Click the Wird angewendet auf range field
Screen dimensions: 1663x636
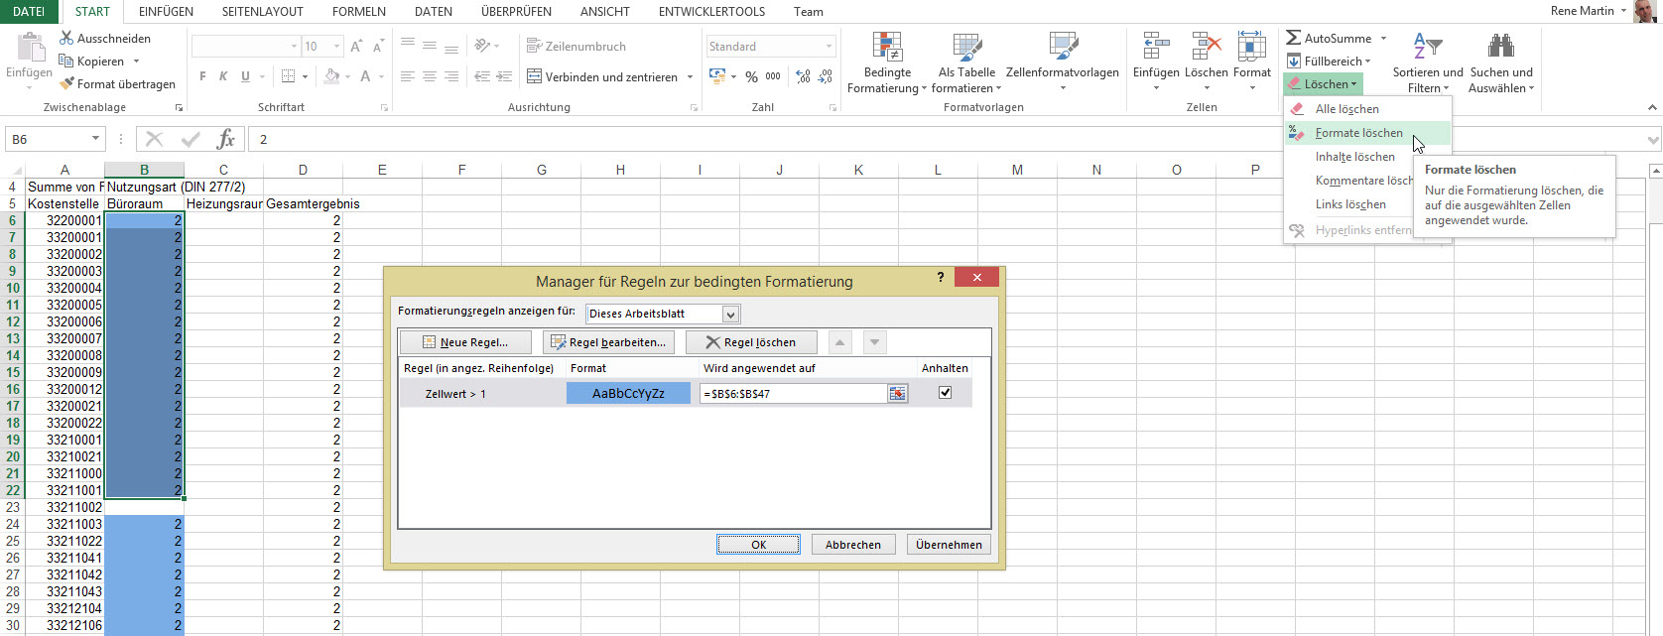pos(793,394)
